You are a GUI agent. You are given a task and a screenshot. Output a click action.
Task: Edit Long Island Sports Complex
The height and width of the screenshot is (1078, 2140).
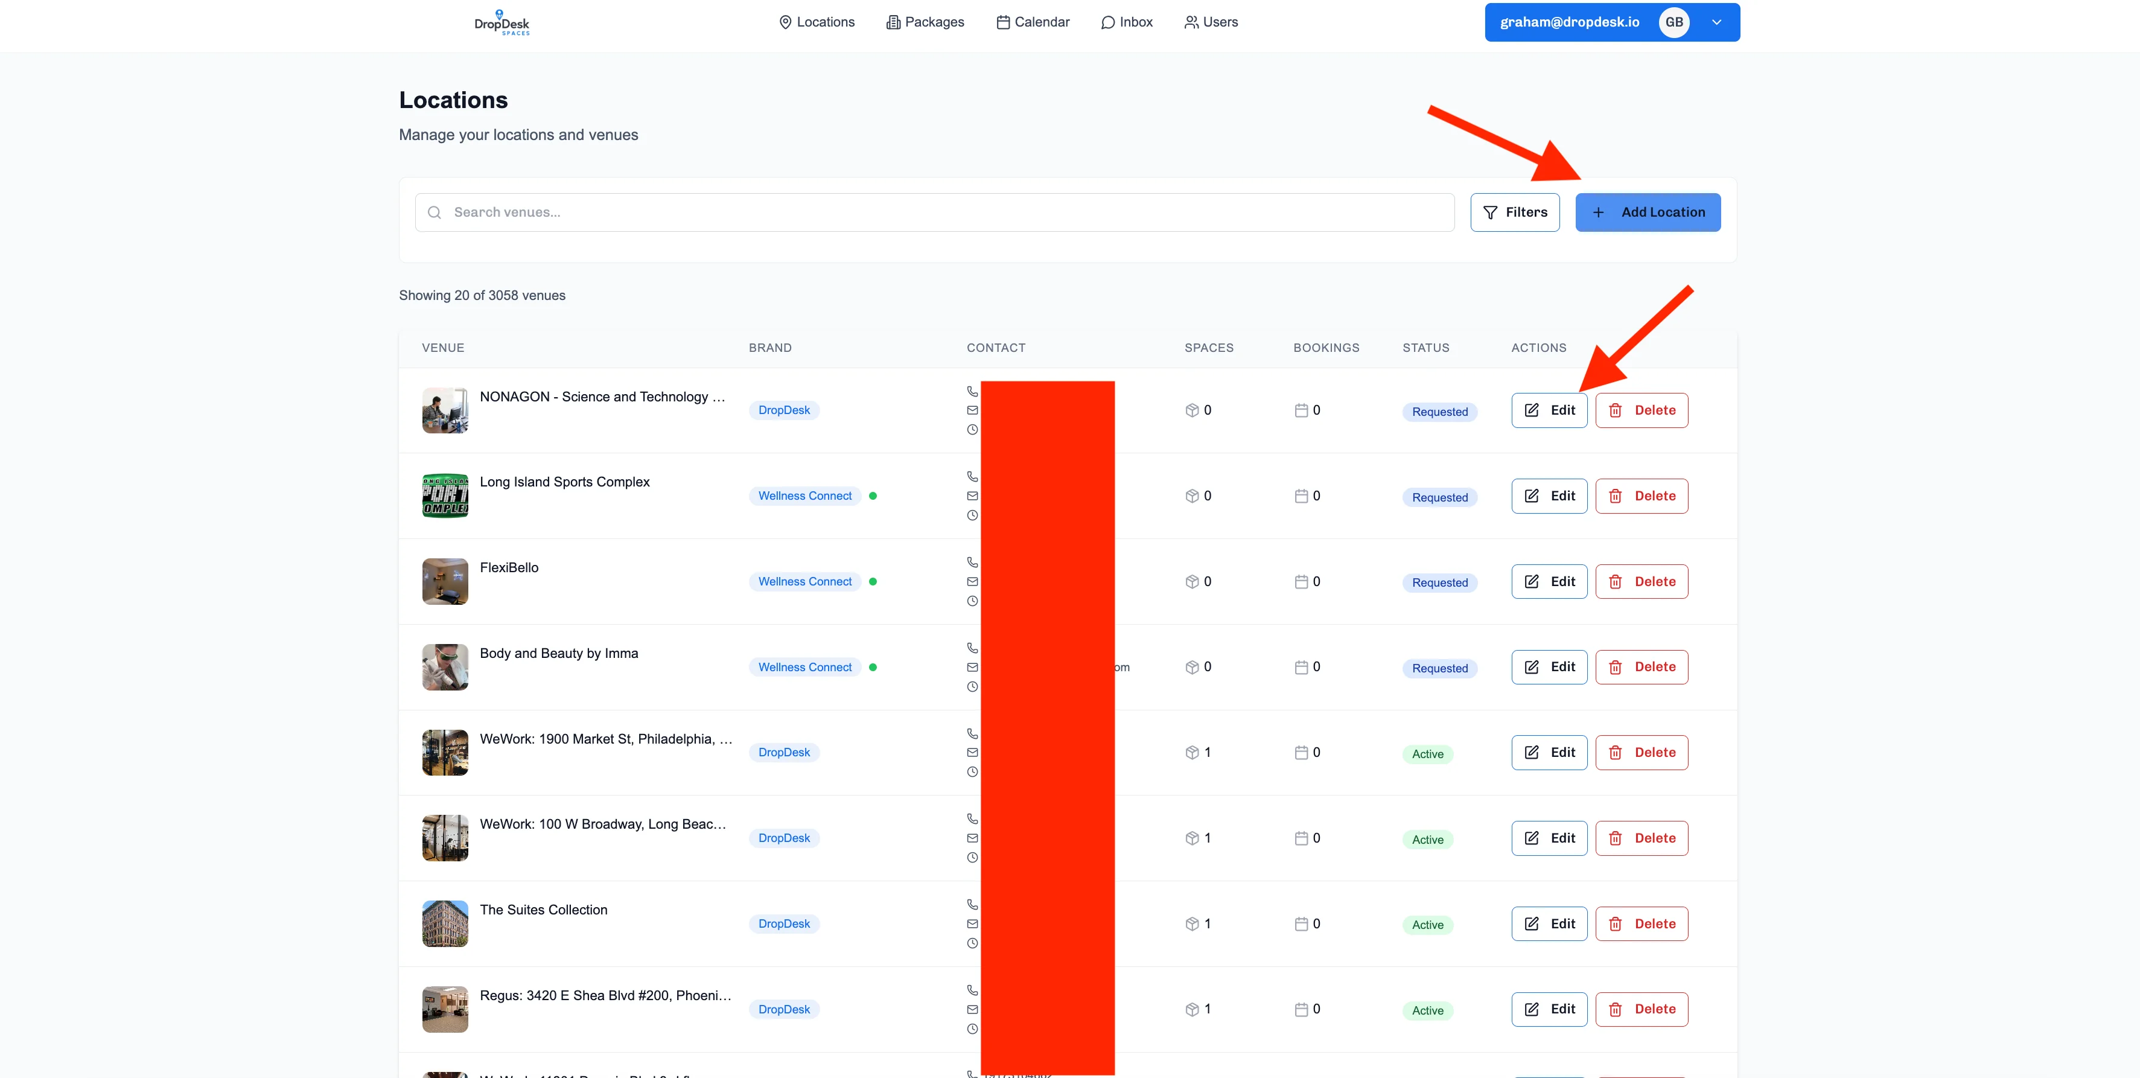tap(1549, 496)
